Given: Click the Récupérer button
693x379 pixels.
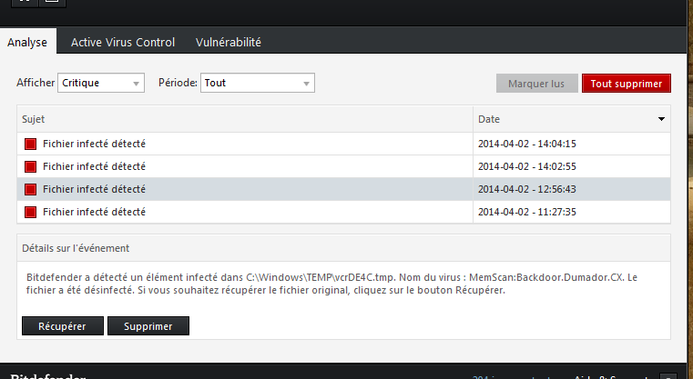Looking at the screenshot, I should [62, 326].
